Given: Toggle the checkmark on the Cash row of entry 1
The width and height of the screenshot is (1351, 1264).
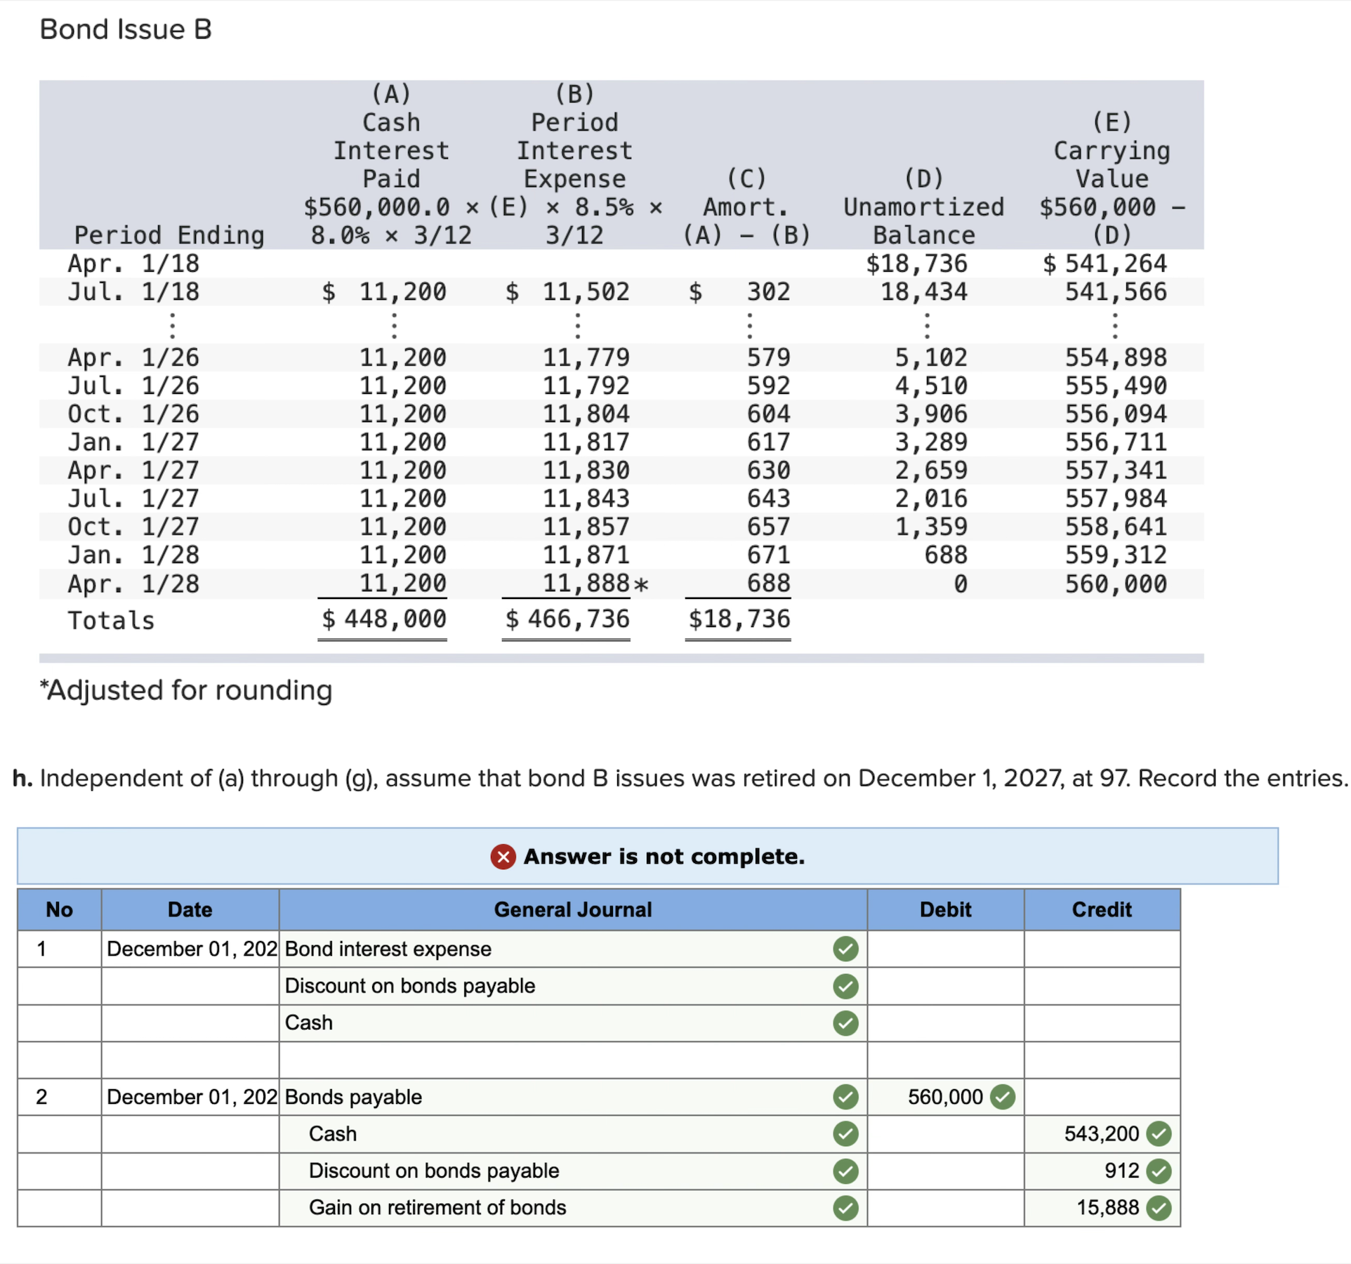Looking at the screenshot, I should point(845,1023).
